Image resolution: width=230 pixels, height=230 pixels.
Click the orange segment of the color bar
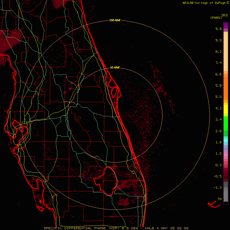226,88
